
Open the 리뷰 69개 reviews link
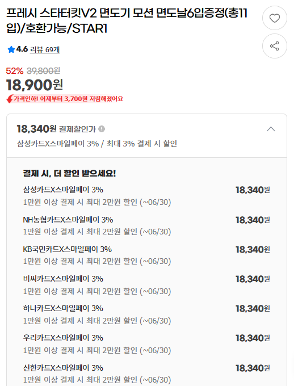coord(45,50)
